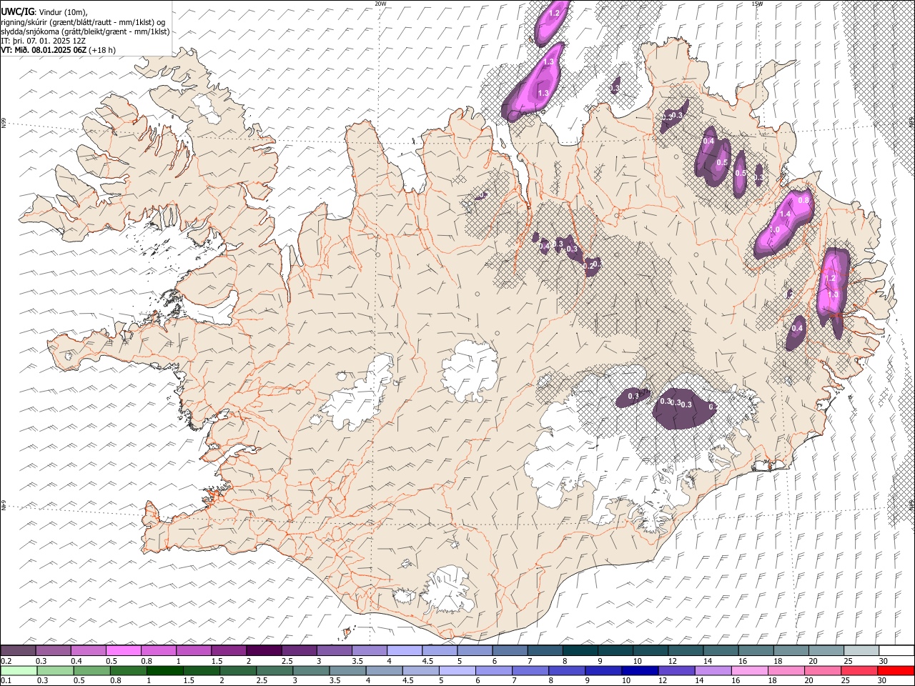Click the 'VT: Mið. 08.01.2025 06Z' valid time
Image resolution: width=915 pixels, height=686 pixels.
[44, 50]
